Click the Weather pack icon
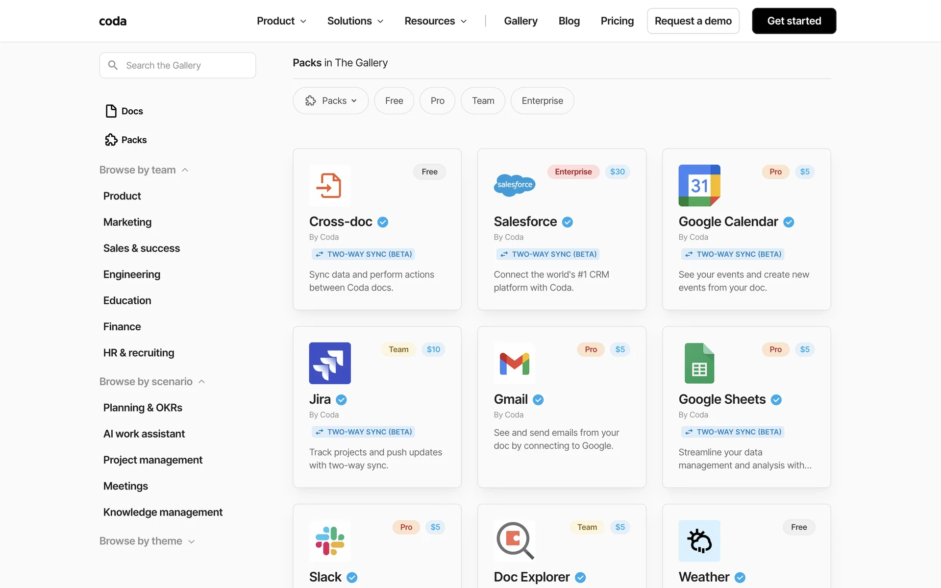941x588 pixels. point(699,540)
